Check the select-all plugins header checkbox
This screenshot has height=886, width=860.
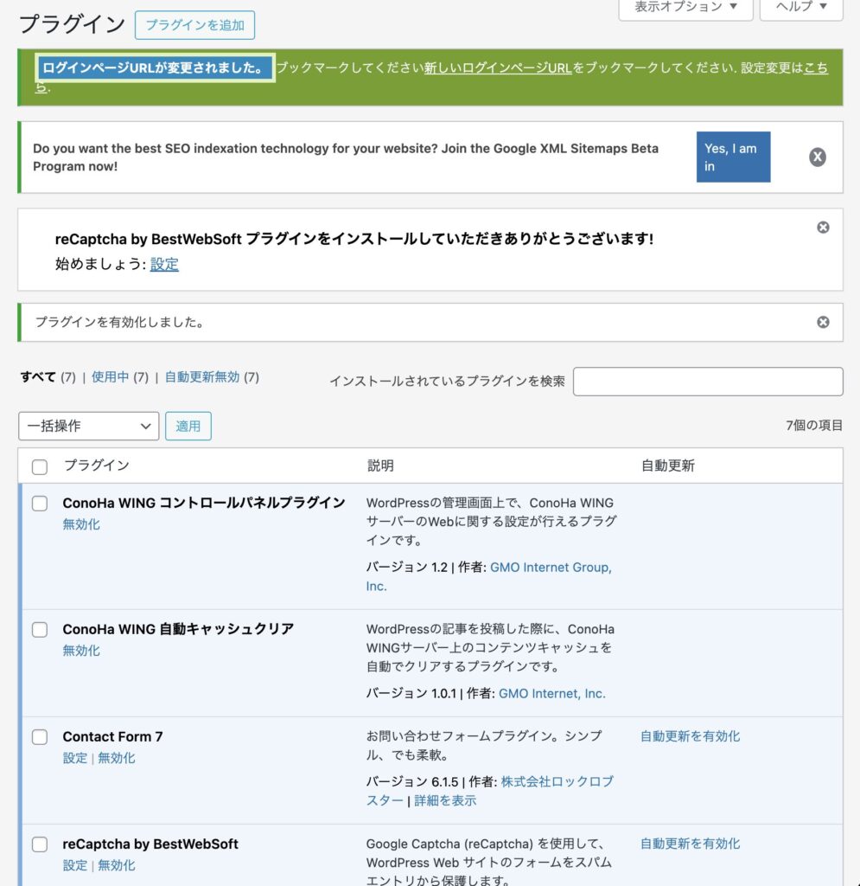point(40,467)
